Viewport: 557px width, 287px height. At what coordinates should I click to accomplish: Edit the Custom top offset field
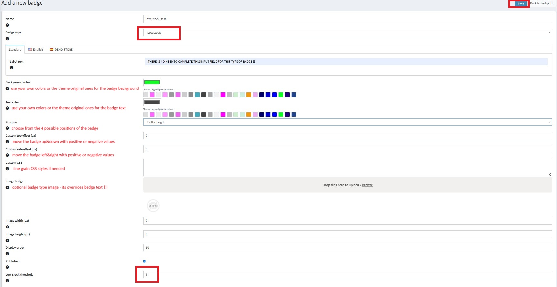348,136
